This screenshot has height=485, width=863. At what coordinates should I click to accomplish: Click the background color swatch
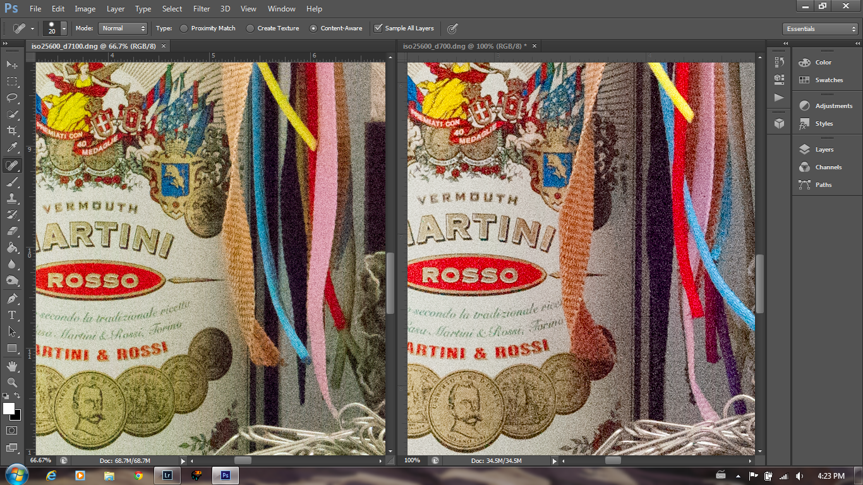[17, 416]
